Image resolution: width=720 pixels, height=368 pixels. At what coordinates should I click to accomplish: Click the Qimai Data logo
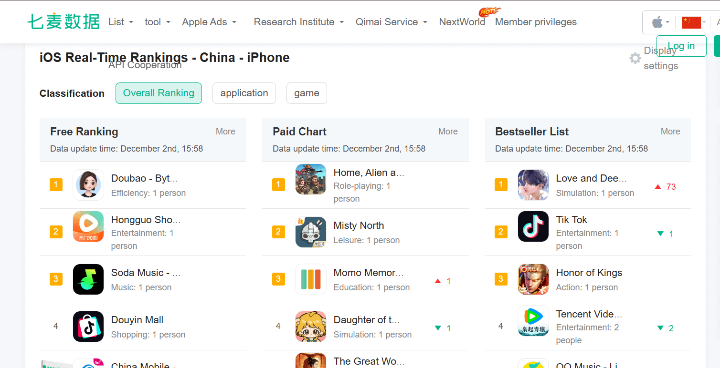pos(64,21)
